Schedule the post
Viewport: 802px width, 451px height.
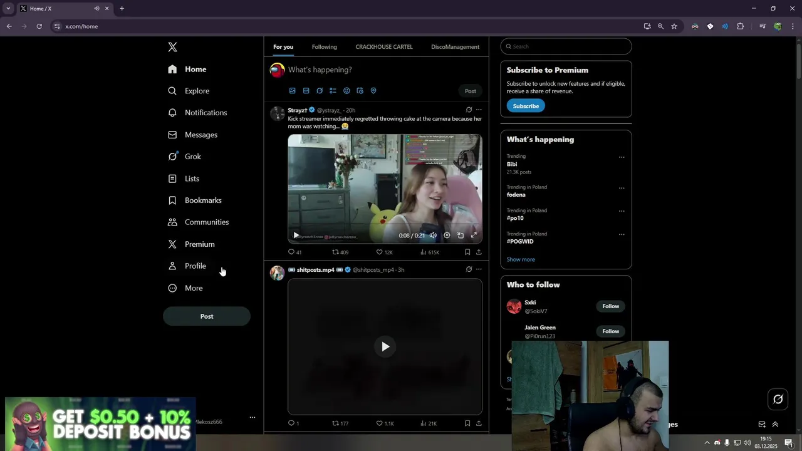[x=360, y=91]
